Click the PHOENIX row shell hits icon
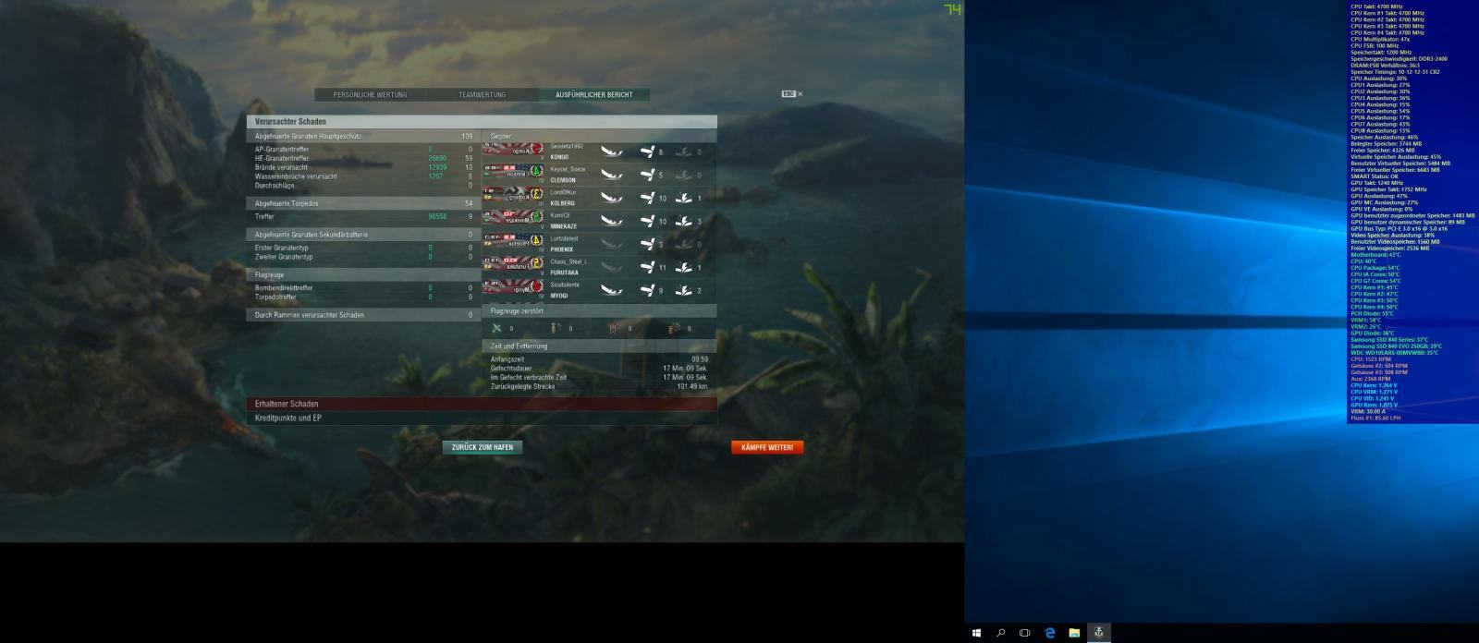1479x643 pixels. 647,244
